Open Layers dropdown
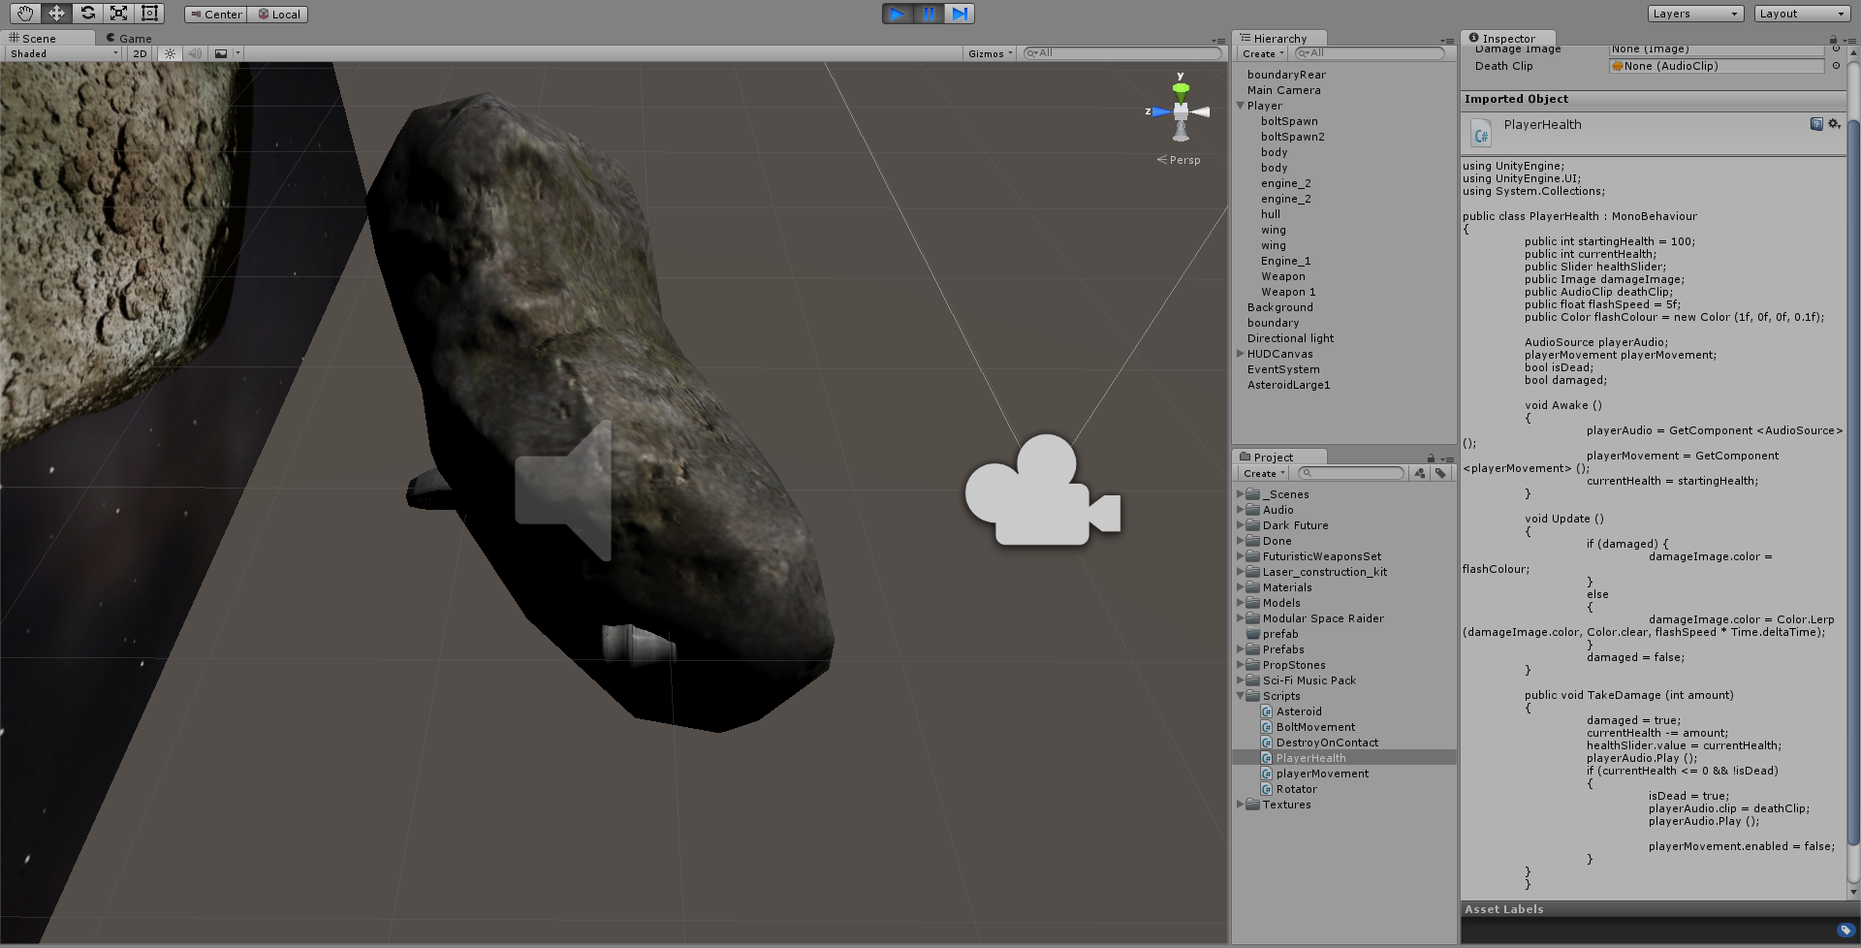The width and height of the screenshot is (1861, 948). tap(1696, 14)
